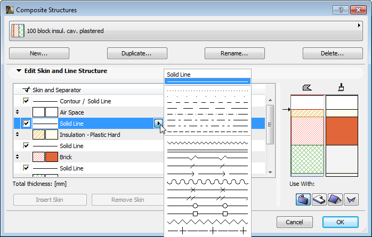Choose the small zigzag line type
This screenshot has height=237, width=372.
[208, 143]
